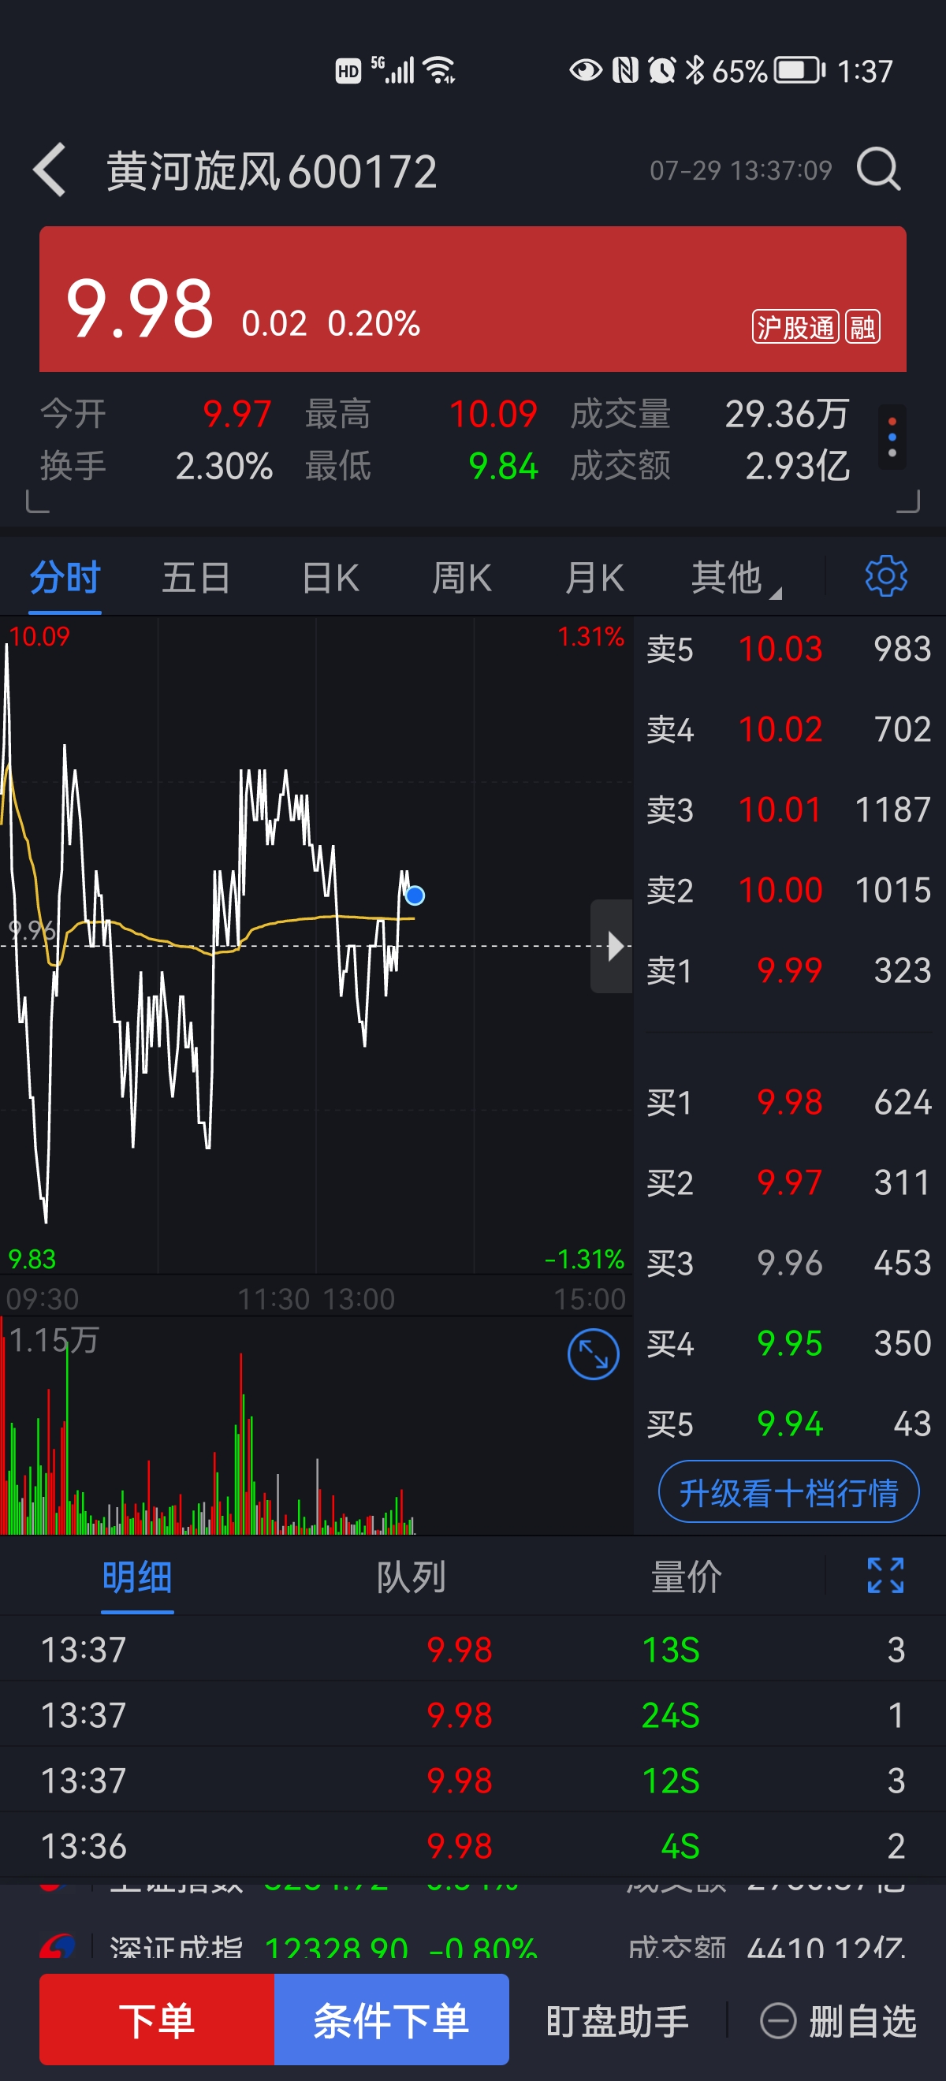Screen dimensions: 946x2081
Task: Tap the 13:36 4S trade row
Action: [x=472, y=1846]
